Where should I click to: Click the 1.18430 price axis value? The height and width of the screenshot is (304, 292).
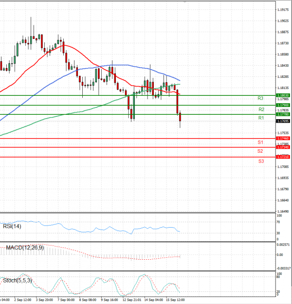click(283, 66)
